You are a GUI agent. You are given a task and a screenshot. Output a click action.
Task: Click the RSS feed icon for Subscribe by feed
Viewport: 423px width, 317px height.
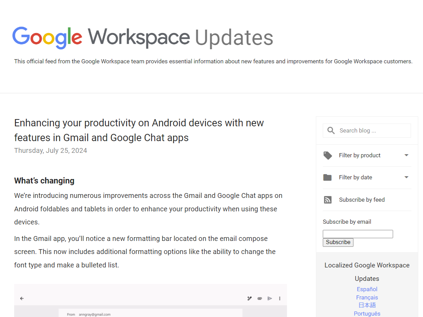click(x=328, y=199)
